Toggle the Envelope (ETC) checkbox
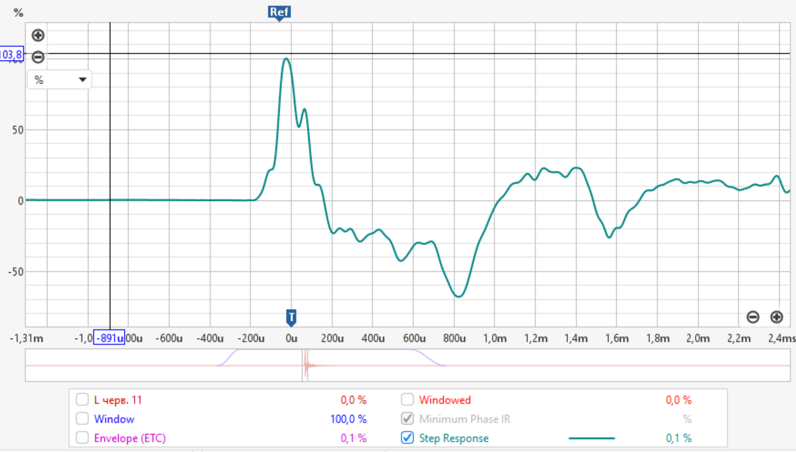This screenshot has height=452, width=796. click(x=82, y=438)
